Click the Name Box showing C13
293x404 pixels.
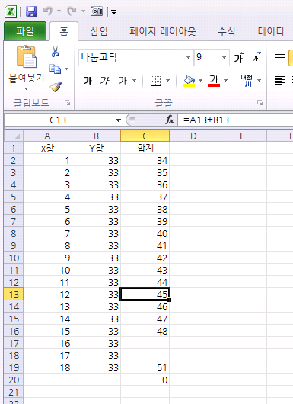(58, 120)
